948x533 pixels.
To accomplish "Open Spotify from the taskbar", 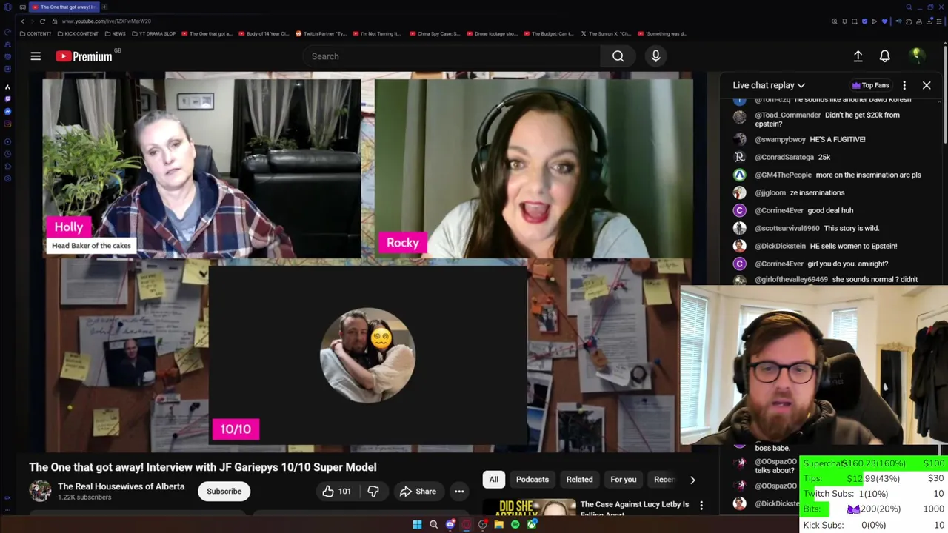I will click(515, 525).
